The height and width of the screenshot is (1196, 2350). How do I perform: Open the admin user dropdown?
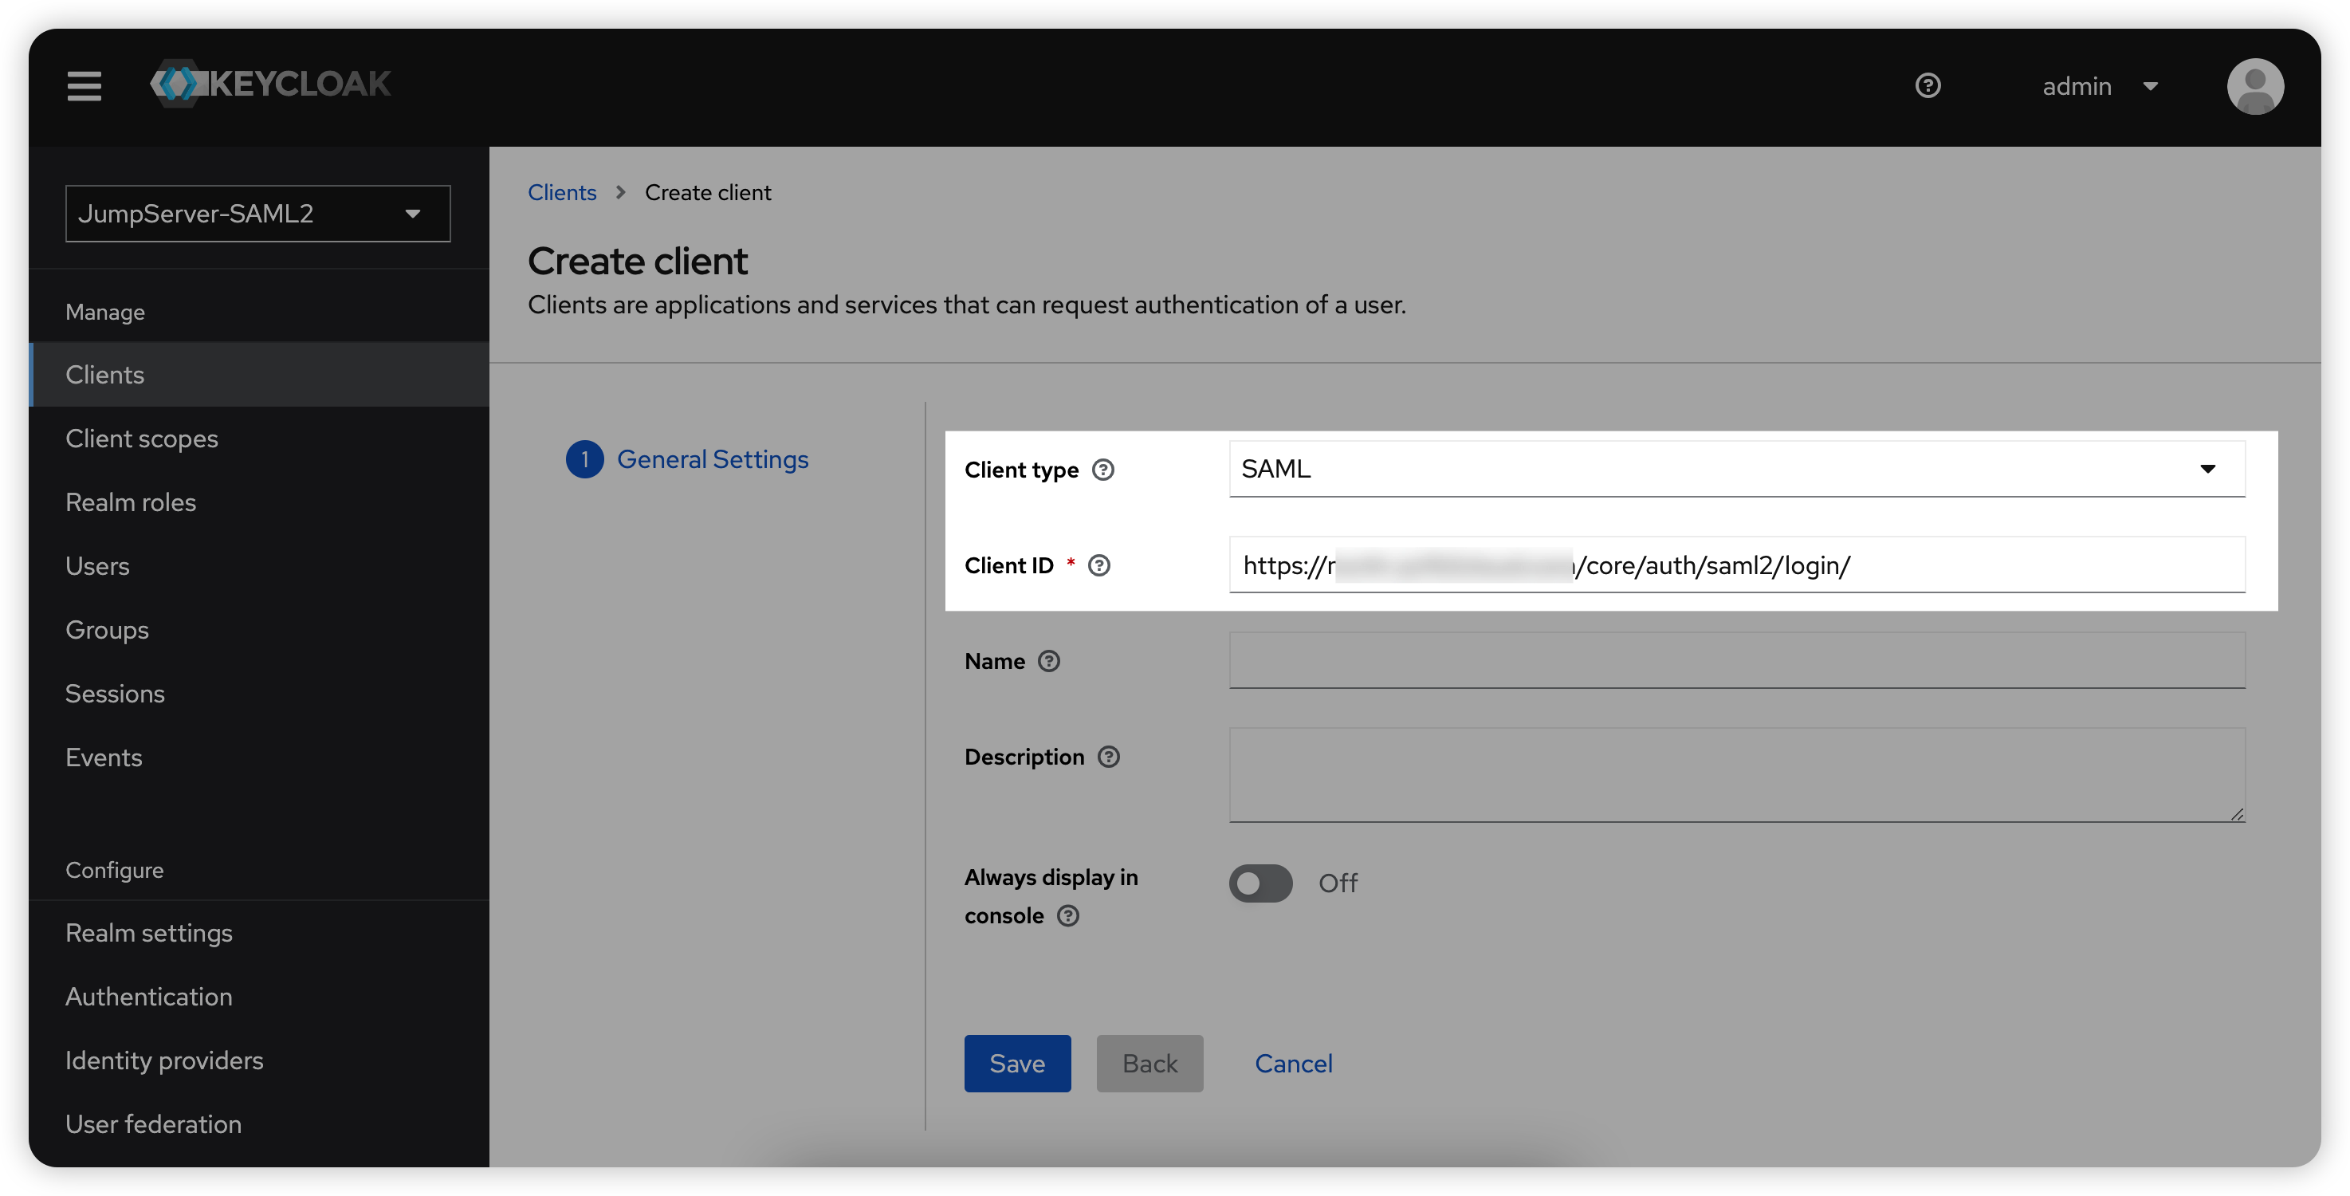(2099, 86)
